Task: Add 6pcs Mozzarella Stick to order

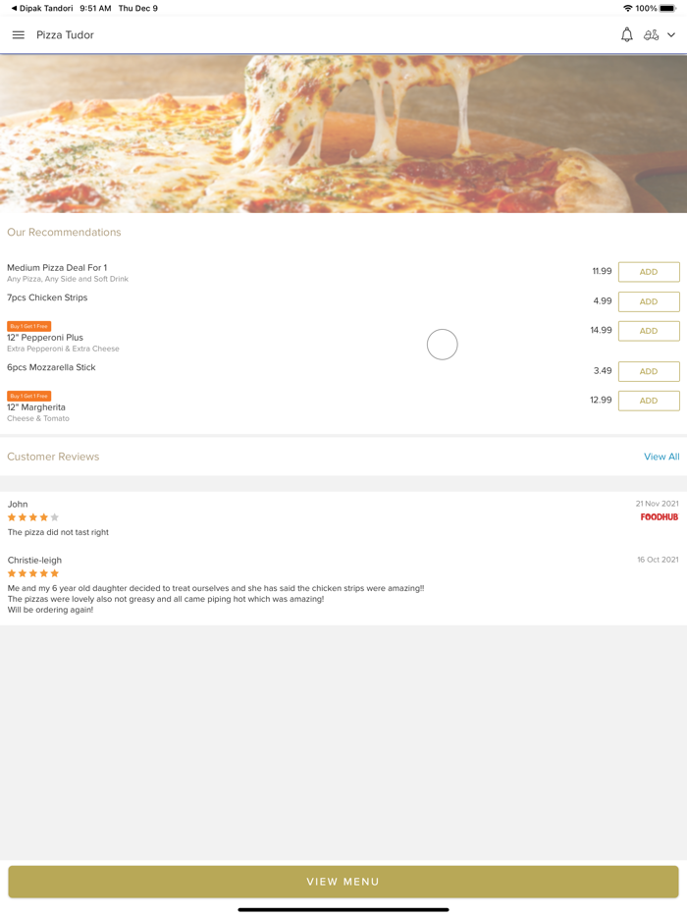Action: pos(648,371)
